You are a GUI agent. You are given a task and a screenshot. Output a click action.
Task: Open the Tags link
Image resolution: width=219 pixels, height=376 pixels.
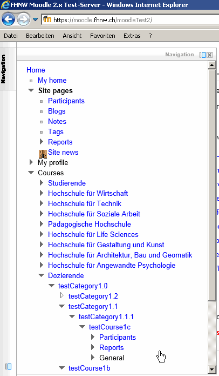coord(56,132)
